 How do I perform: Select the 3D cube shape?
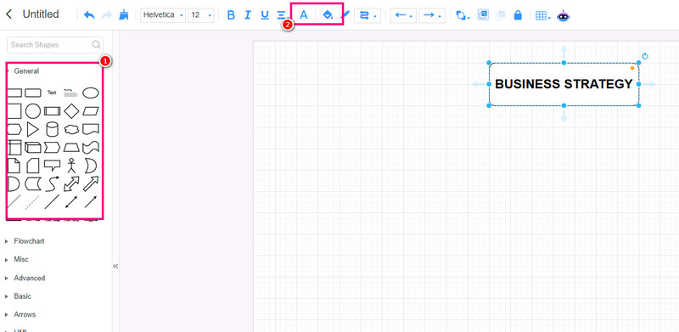33,148
